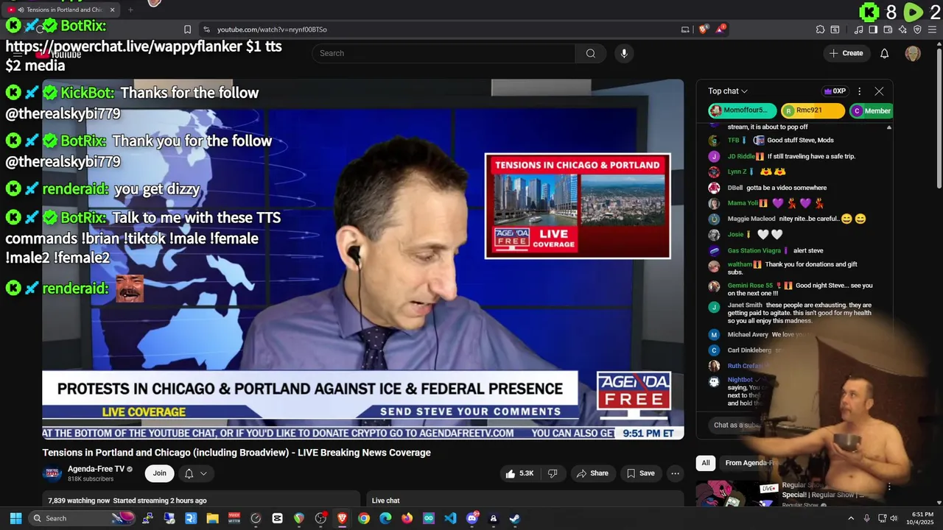The image size is (943, 530).
Task: Click the video title below the player
Action: [236, 453]
